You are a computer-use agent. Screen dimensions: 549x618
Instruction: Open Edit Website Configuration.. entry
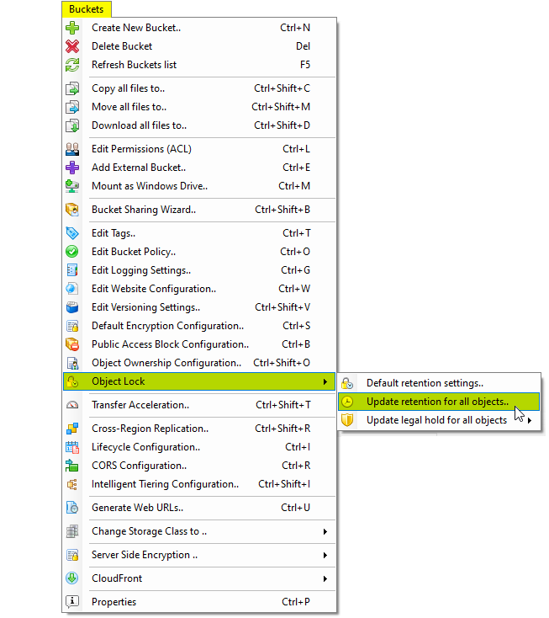pyautogui.click(x=199, y=289)
